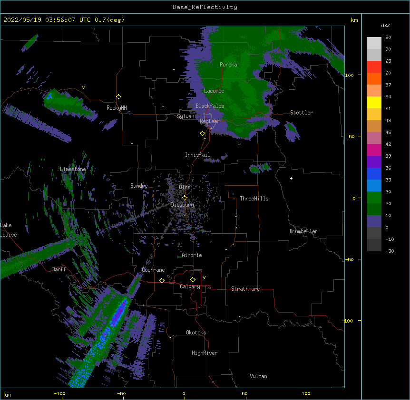Click the RedDeer city label
Viewport: 410px width, 400px height.
click(210, 121)
